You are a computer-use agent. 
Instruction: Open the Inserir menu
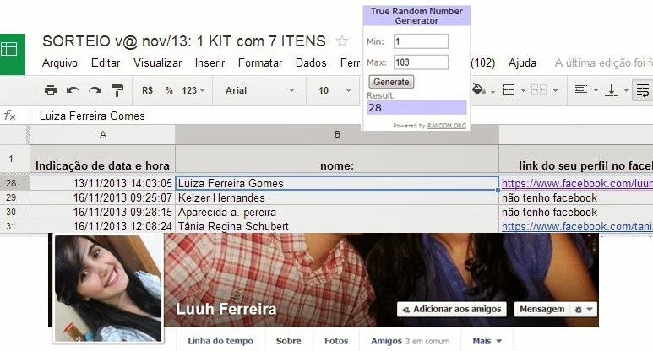(x=210, y=62)
